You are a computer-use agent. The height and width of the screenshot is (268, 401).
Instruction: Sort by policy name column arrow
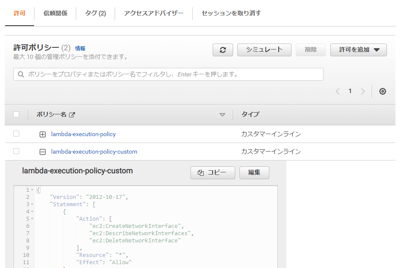222,115
